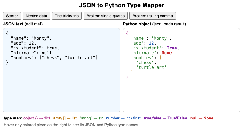
Task: Click the "nickname": null line in JSON editor
Action: [x=33, y=53]
